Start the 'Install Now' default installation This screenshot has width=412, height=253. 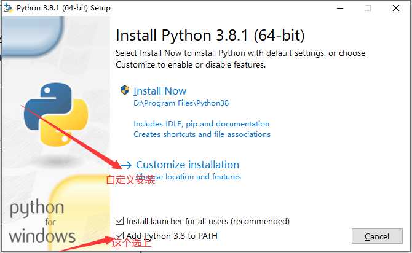[160, 91]
